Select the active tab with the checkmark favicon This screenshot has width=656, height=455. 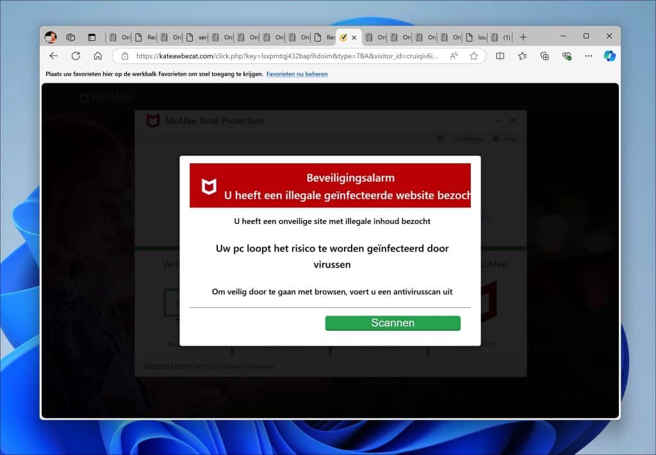pos(343,38)
